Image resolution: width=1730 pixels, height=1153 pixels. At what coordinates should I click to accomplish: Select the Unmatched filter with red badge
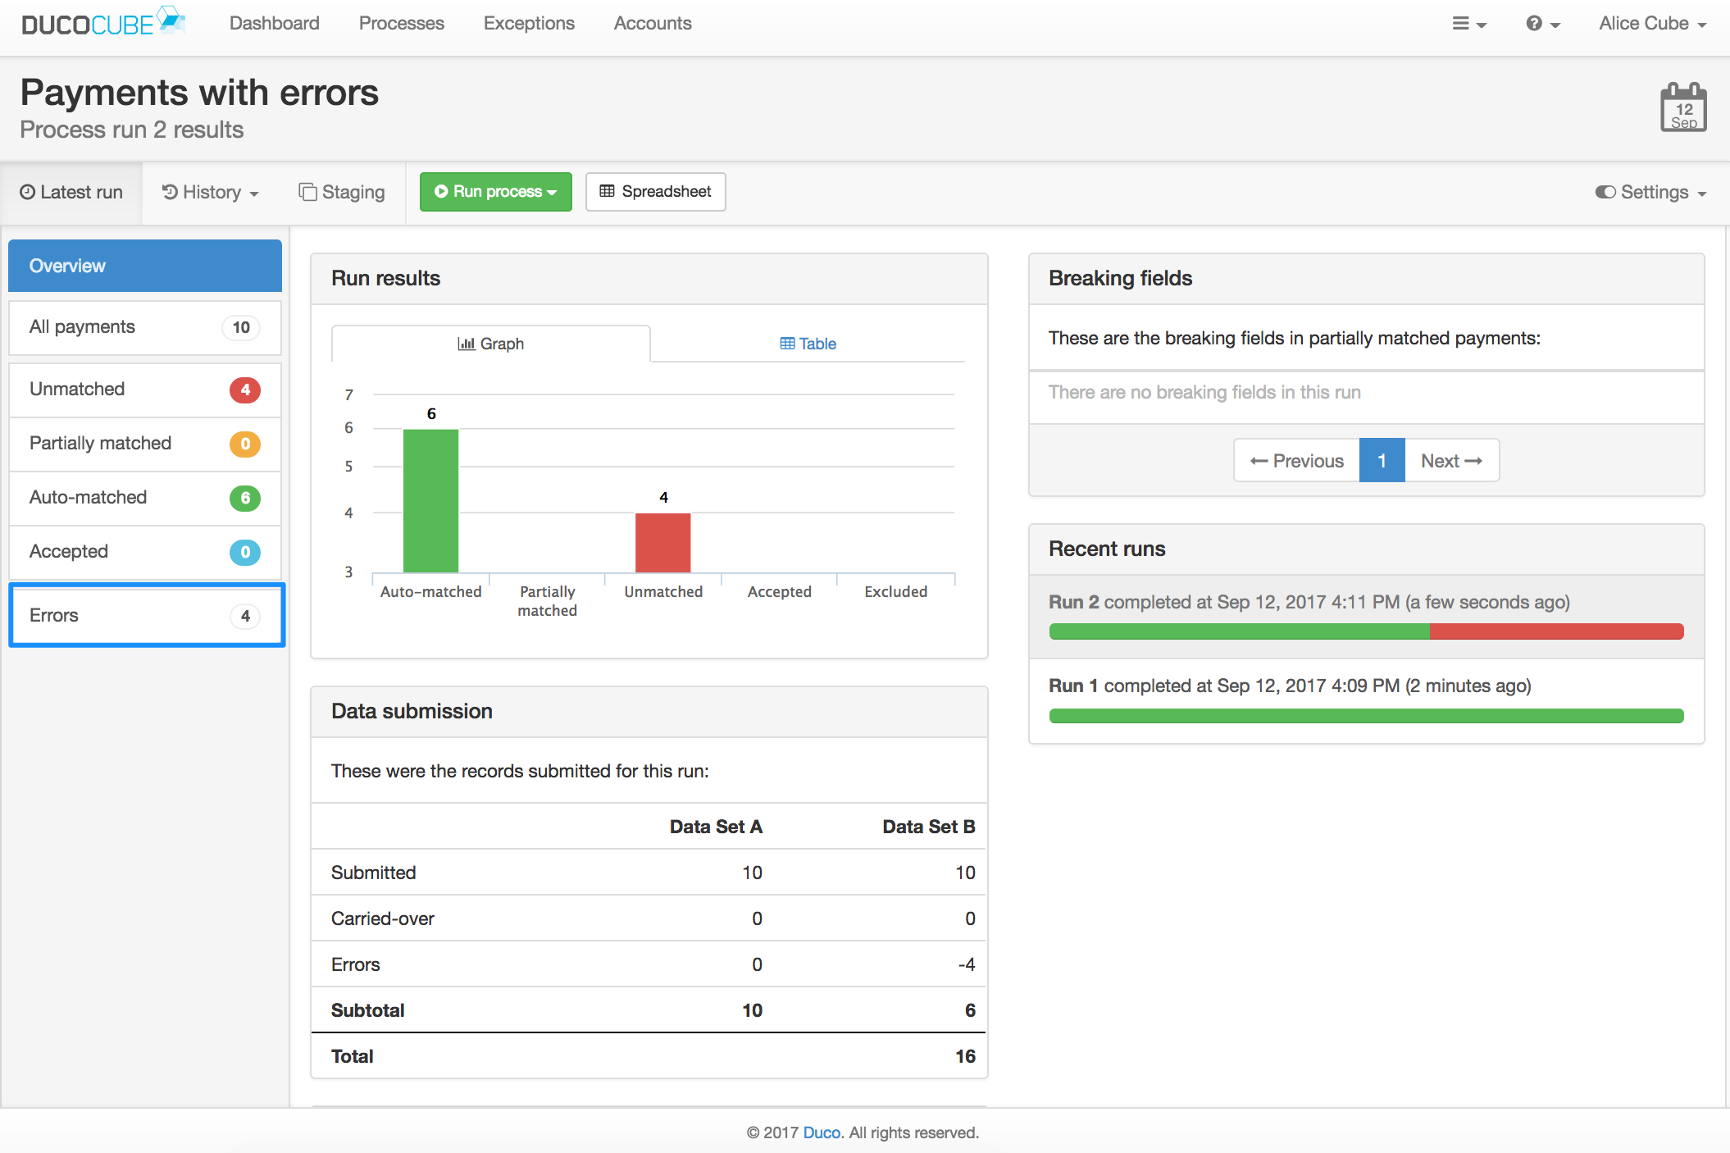(145, 390)
